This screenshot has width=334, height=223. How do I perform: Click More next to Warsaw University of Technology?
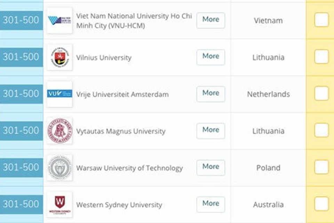[x=211, y=168]
